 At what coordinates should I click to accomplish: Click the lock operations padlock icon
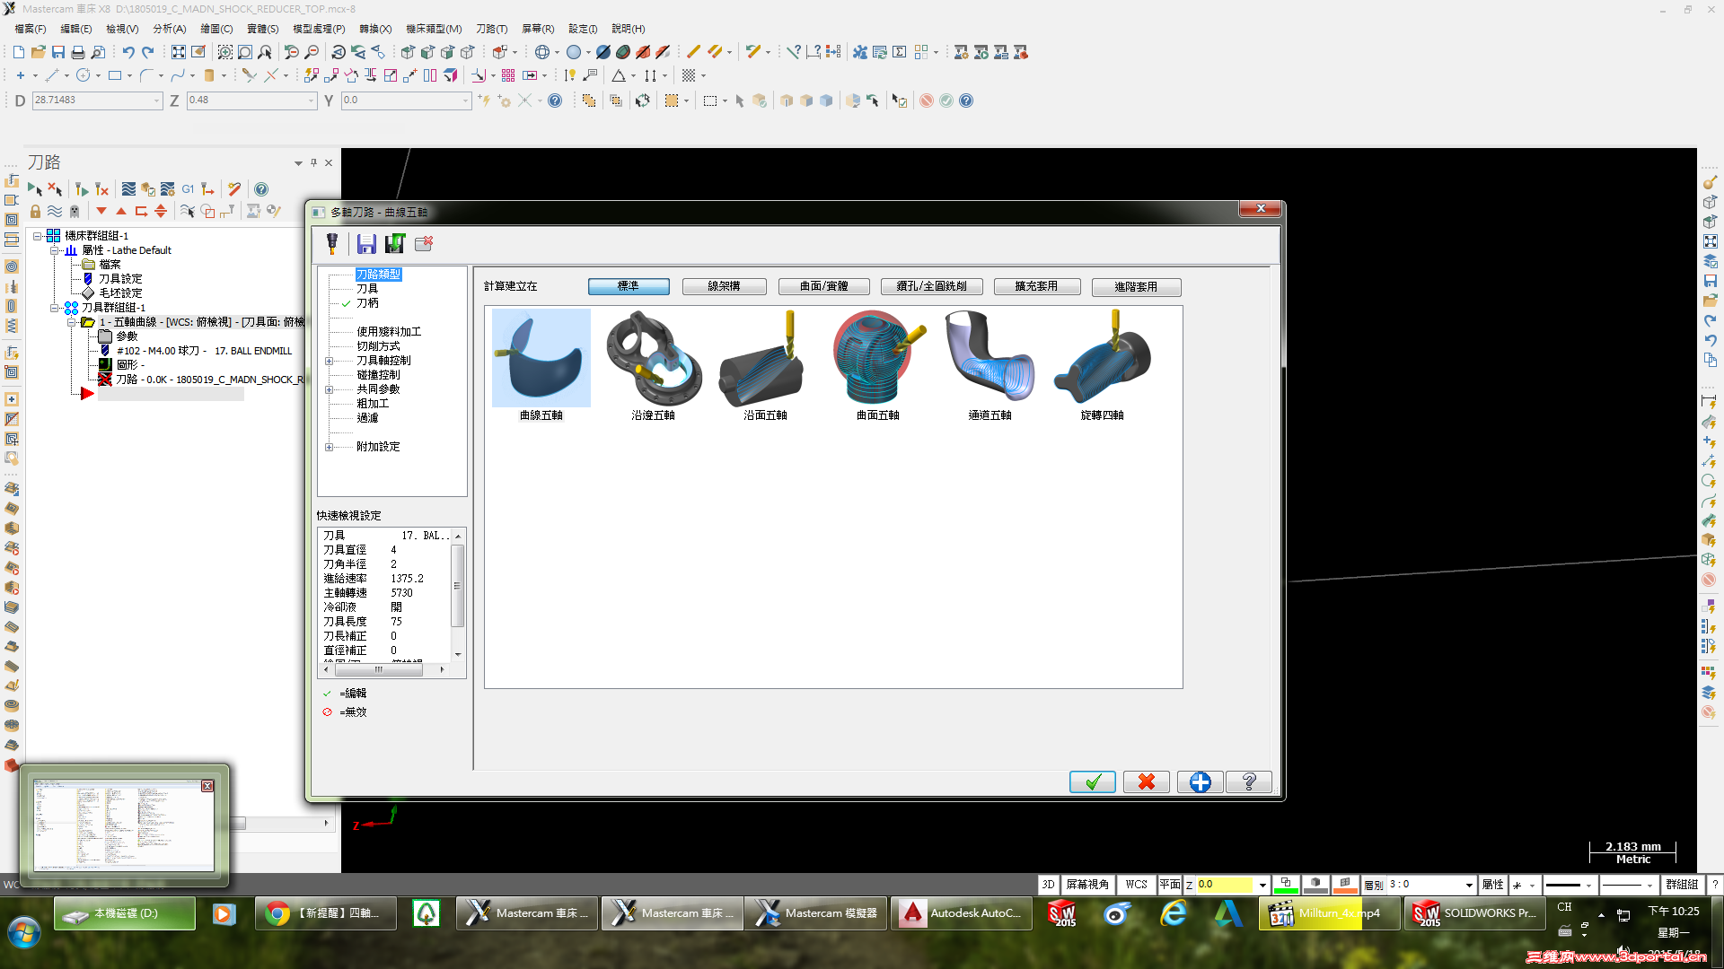pyautogui.click(x=35, y=212)
